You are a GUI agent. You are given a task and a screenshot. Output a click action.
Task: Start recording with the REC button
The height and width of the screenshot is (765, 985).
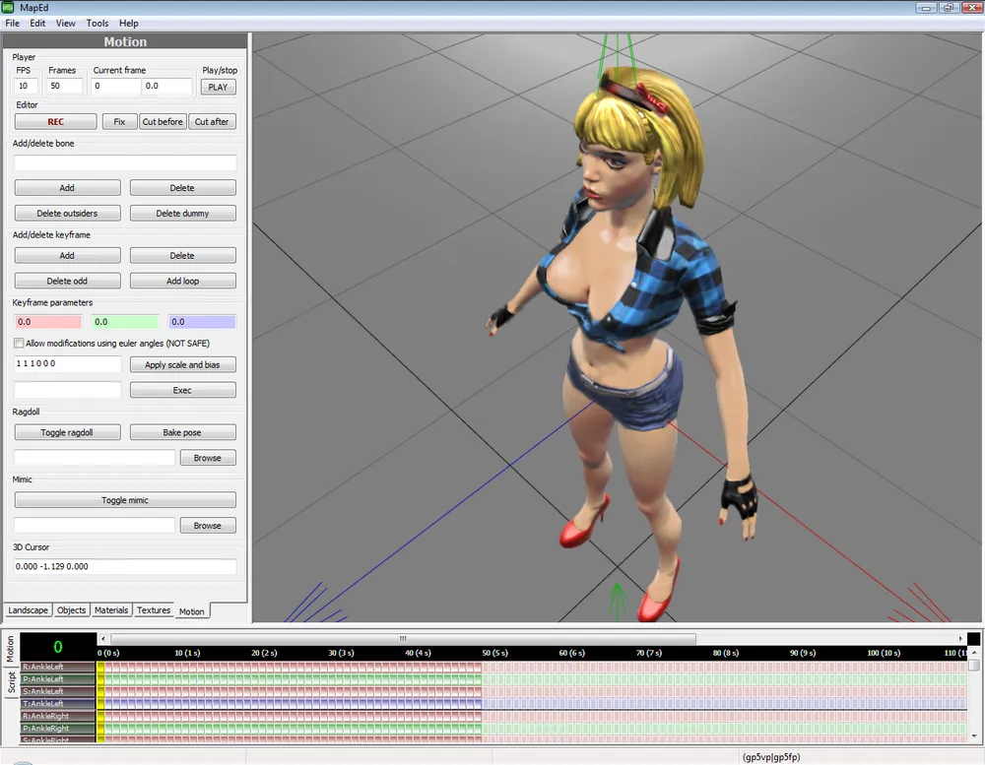pos(55,122)
